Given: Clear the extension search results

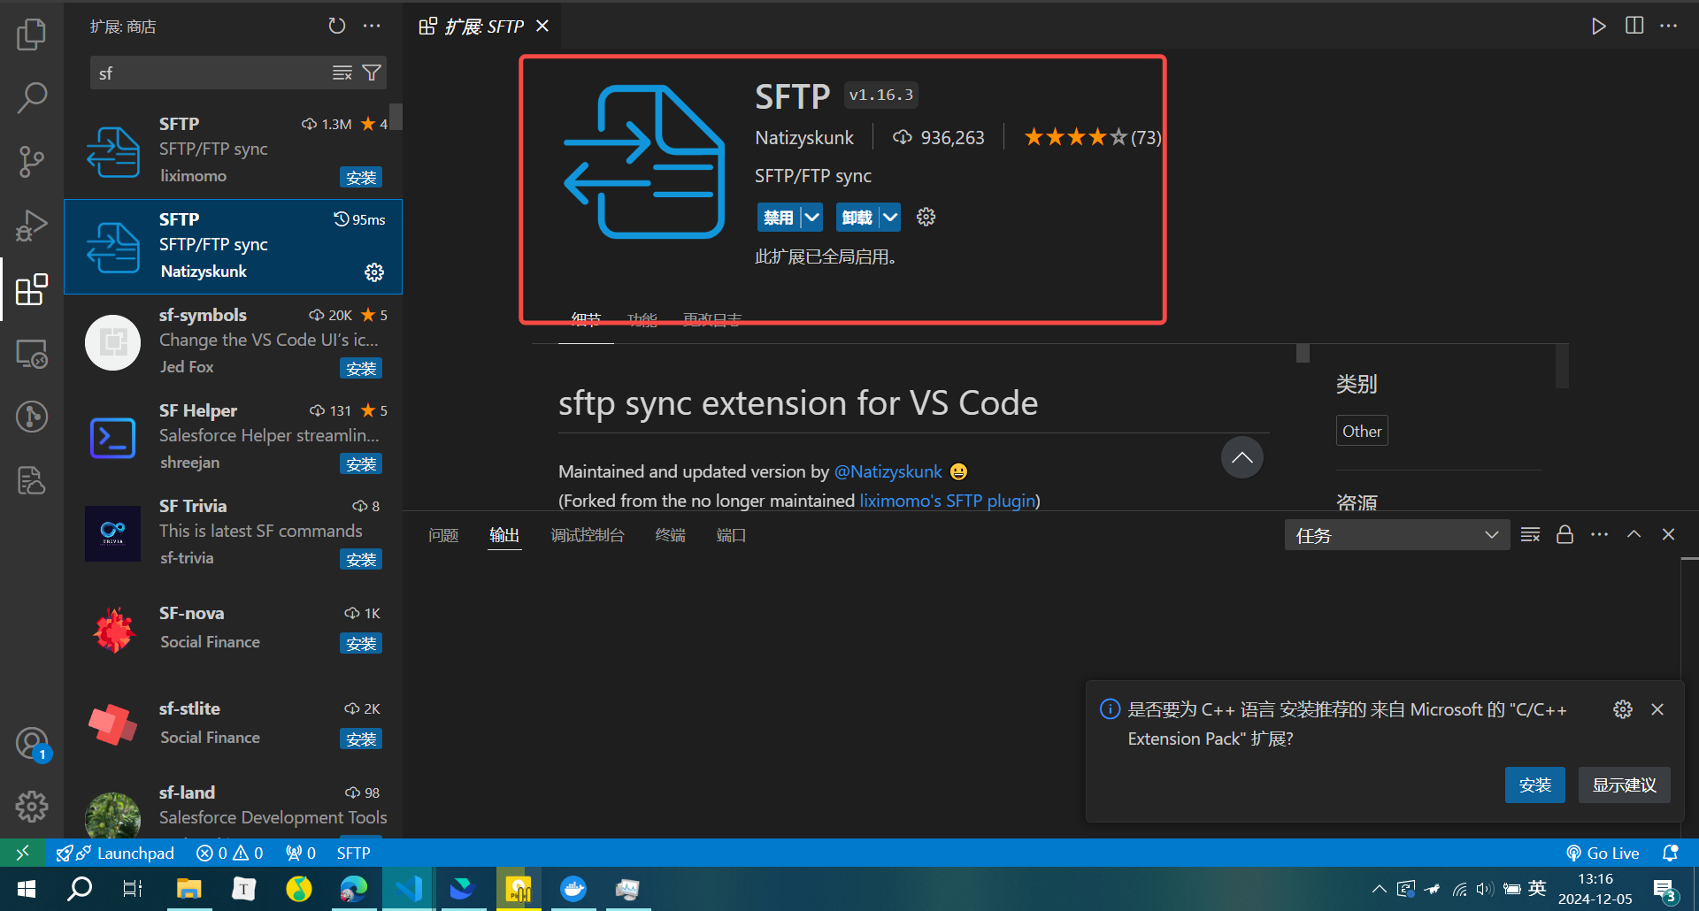Looking at the screenshot, I should click(342, 73).
